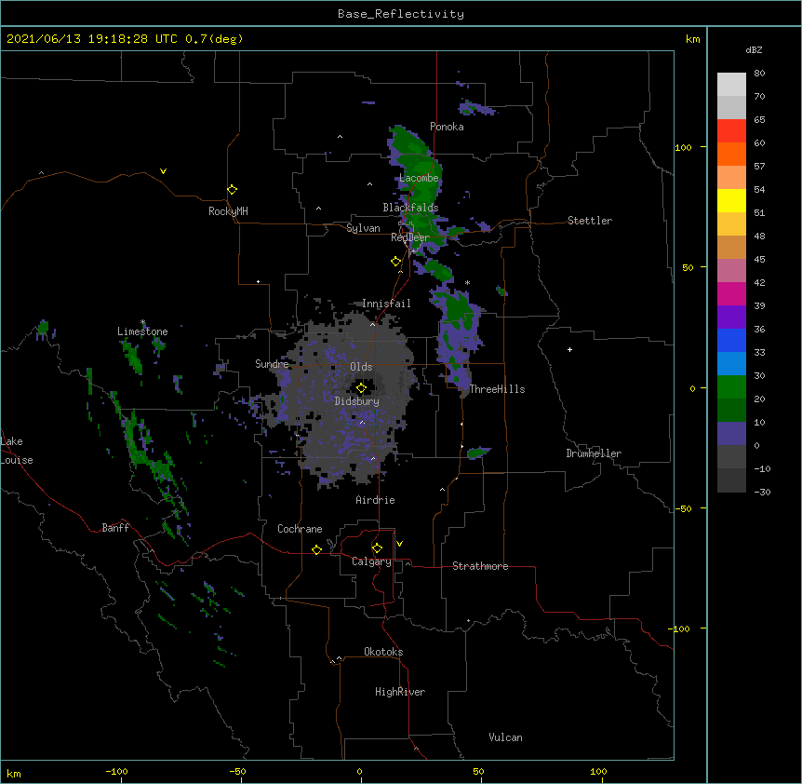Image resolution: width=802 pixels, height=784 pixels.
Task: Click the HighRiver city label
Action: click(399, 692)
